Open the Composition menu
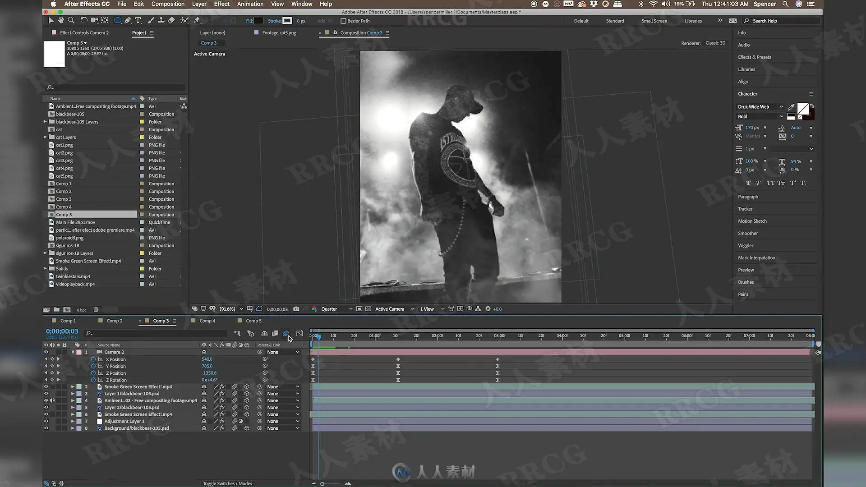 point(168,4)
